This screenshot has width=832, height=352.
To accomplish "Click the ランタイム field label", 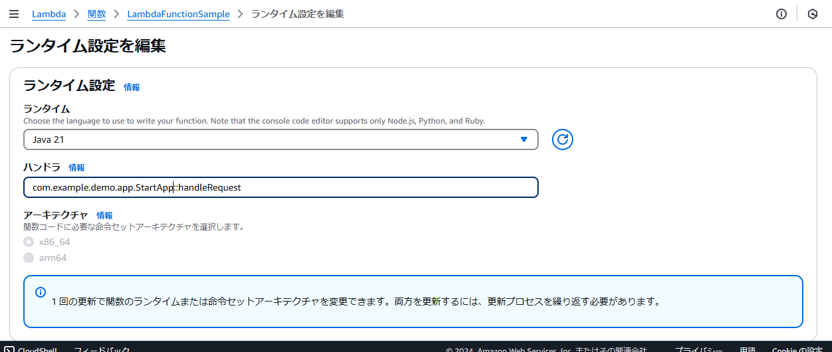I will [47, 109].
